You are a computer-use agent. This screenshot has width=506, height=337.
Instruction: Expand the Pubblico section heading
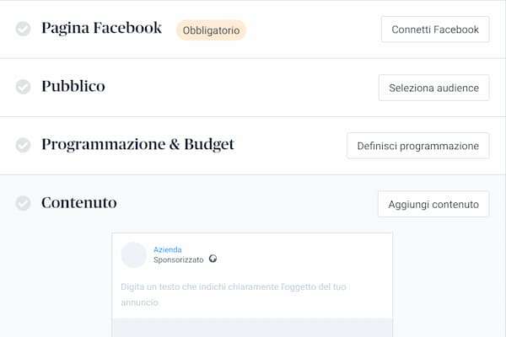pos(73,86)
